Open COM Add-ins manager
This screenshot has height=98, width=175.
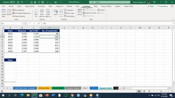(x=48, y=13)
